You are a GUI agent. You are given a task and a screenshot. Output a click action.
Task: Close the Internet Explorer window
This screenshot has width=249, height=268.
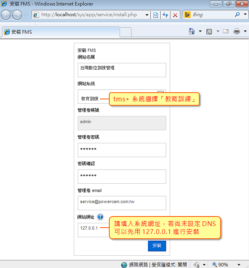coord(242,4)
